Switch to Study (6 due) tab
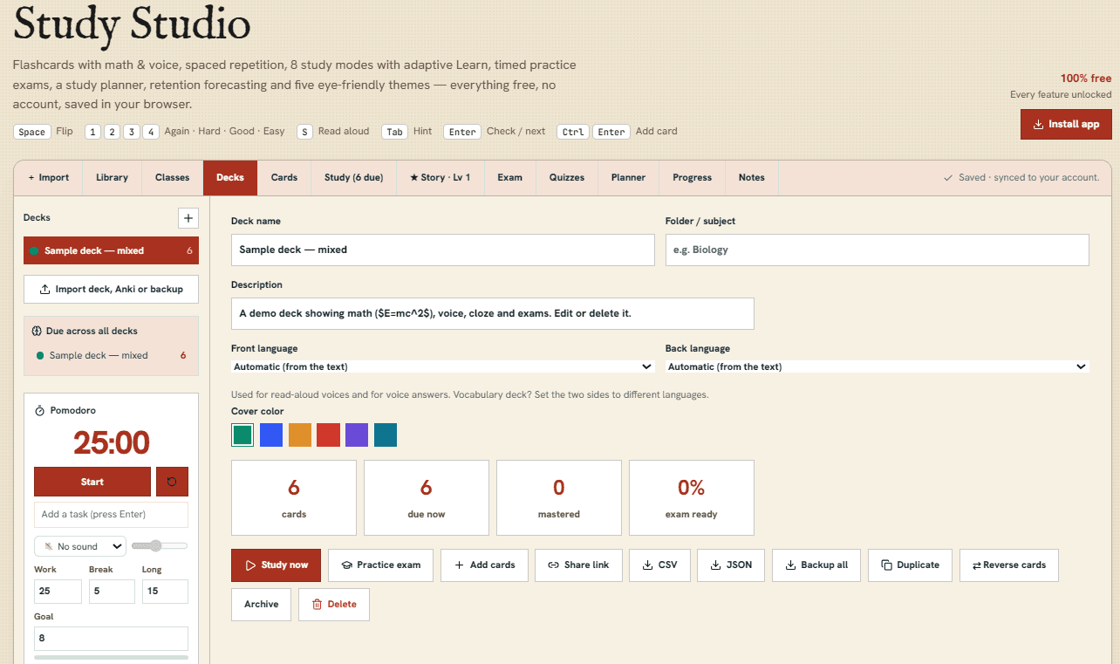This screenshot has height=664, width=1120. tap(353, 177)
